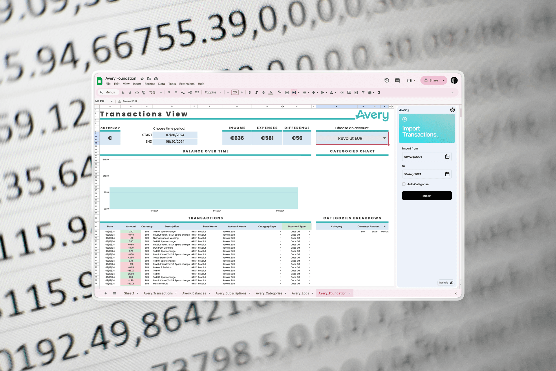Create a filter

click(x=363, y=92)
